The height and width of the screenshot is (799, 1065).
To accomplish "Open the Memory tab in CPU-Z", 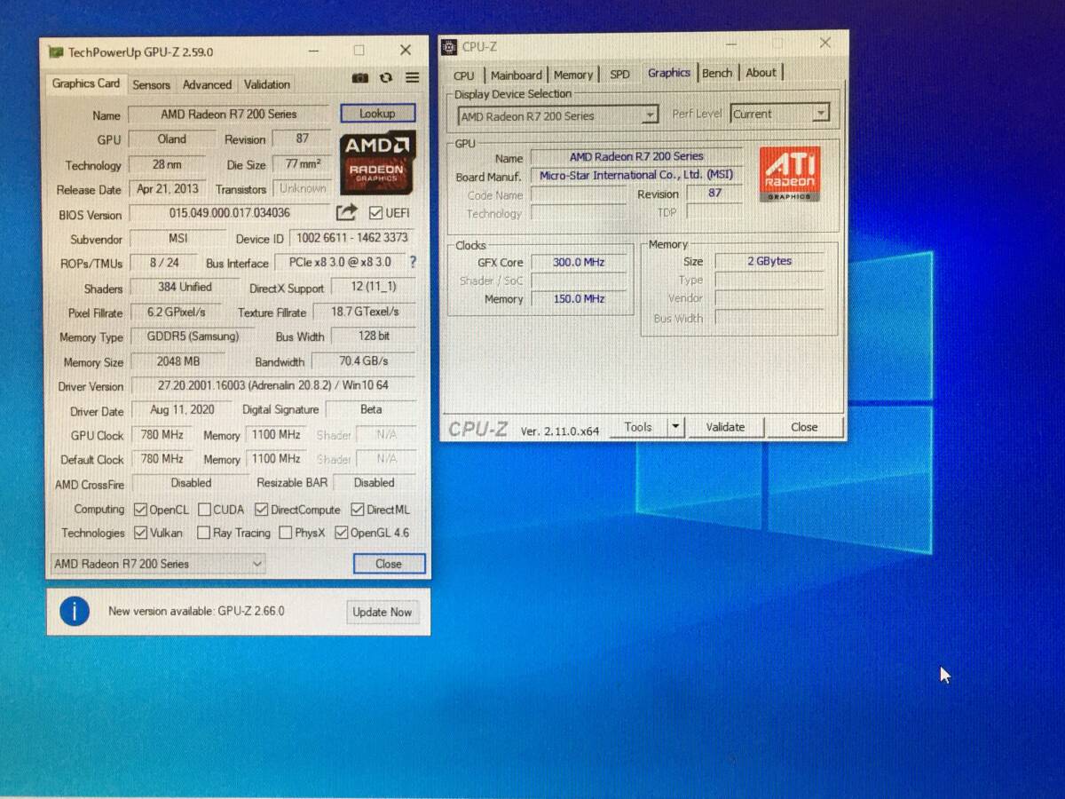I will [x=573, y=75].
